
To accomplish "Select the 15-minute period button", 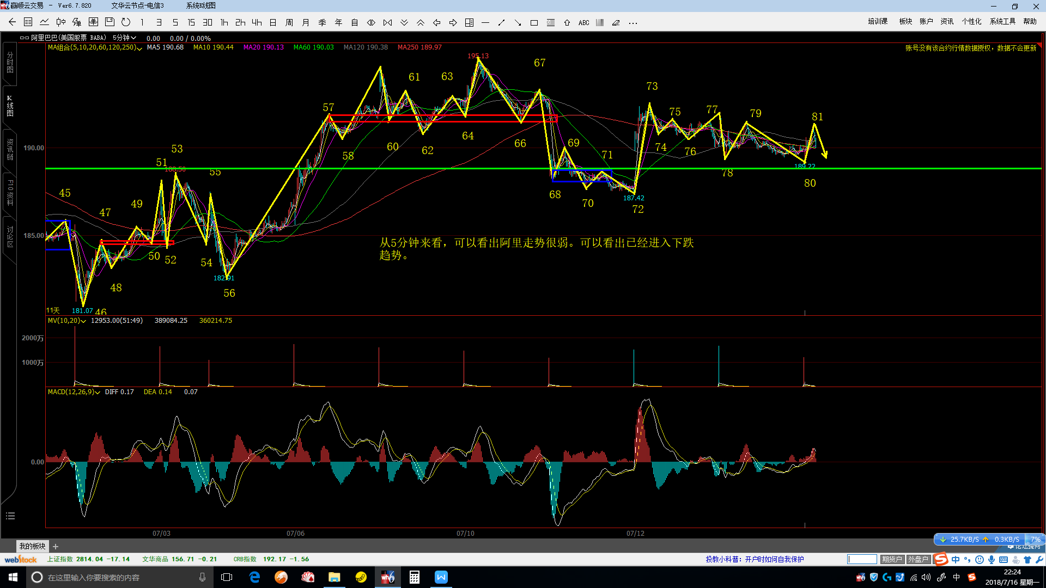I will [x=191, y=22].
